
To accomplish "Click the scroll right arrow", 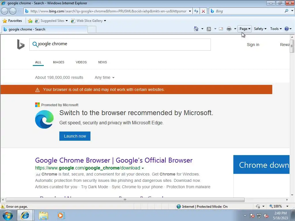I will click(287, 200).
